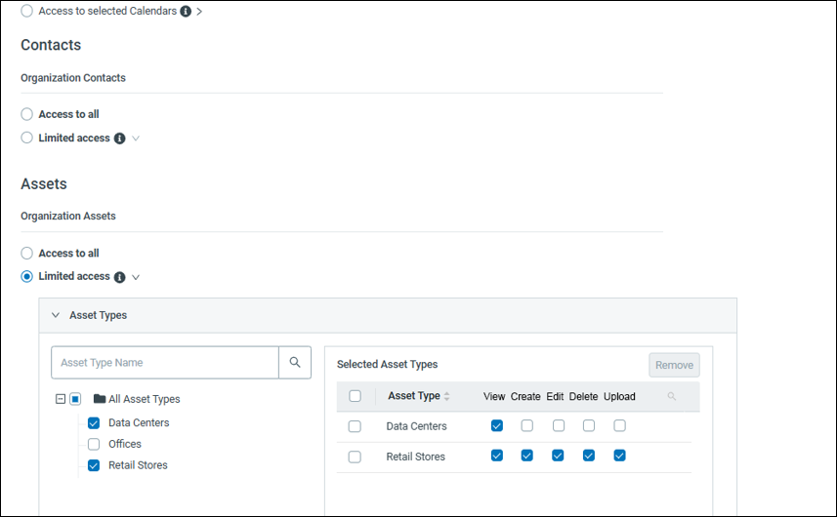Image resolution: width=837 pixels, height=517 pixels.
Task: Uncheck View permission for Data Centers
Action: pos(497,425)
